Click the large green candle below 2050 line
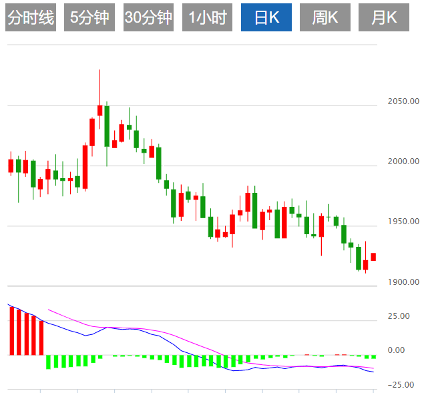424x393 pixels. click(107, 126)
